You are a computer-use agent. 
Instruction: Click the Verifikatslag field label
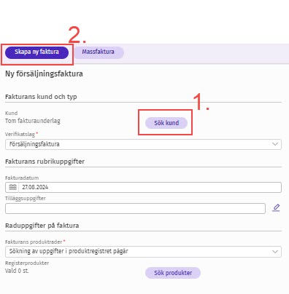click(x=20, y=134)
